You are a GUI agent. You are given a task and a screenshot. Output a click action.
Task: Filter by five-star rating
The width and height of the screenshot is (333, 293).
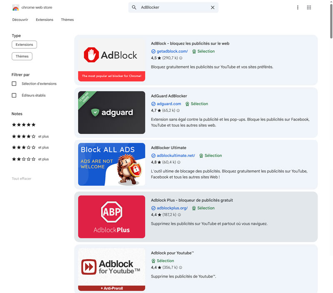pos(24,125)
